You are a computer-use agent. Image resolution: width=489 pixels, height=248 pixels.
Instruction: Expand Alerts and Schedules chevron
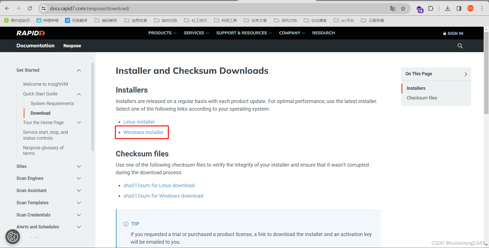pyautogui.click(x=79, y=227)
